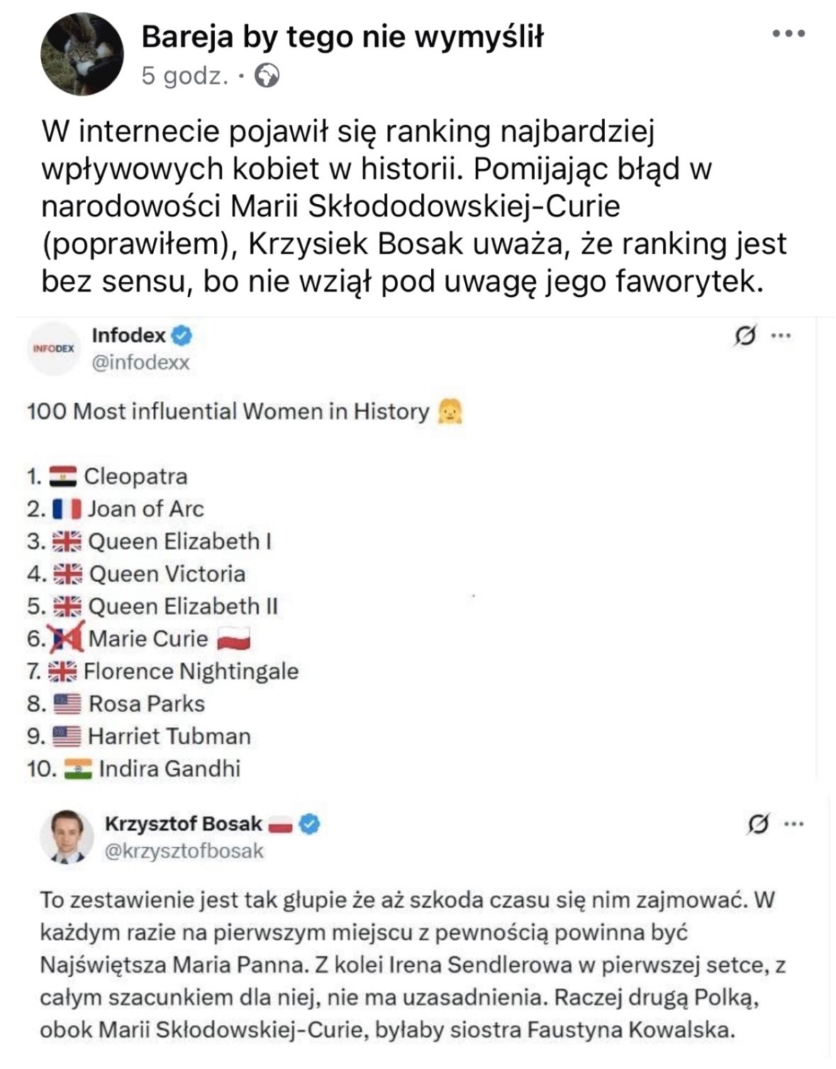The height and width of the screenshot is (1069, 836).
Task: Open the Facebook post options three-dot menu
Action: click(788, 33)
